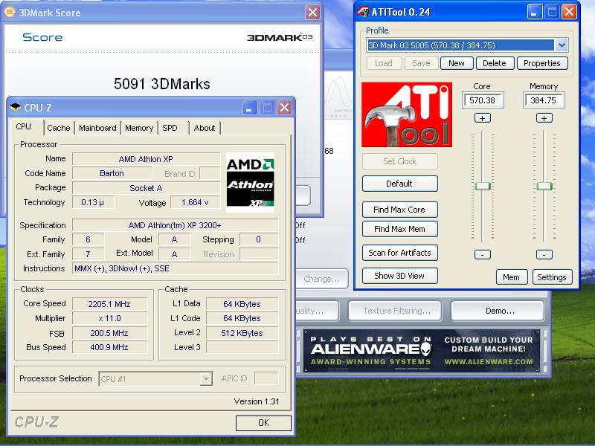Image resolution: width=595 pixels, height=446 pixels.
Task: Select the CPU tab in CPU-Z
Action: click(x=24, y=126)
